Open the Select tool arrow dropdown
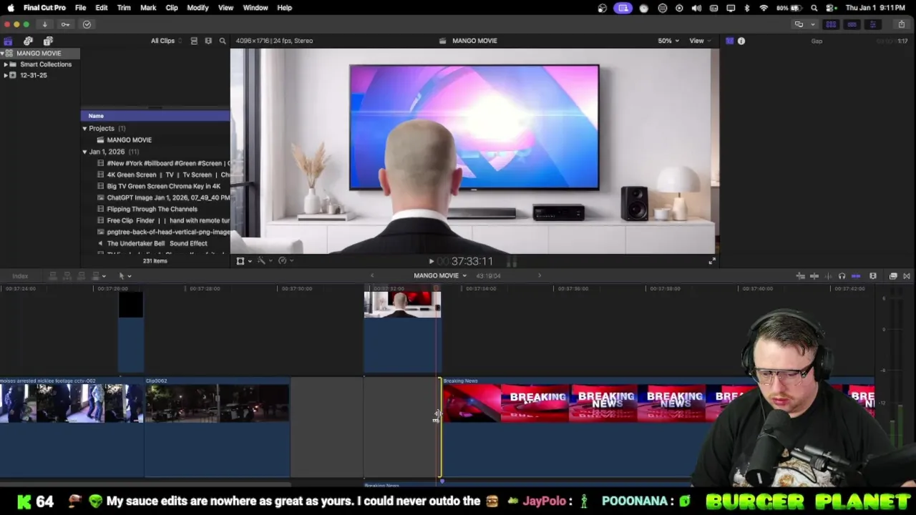 tap(125, 276)
